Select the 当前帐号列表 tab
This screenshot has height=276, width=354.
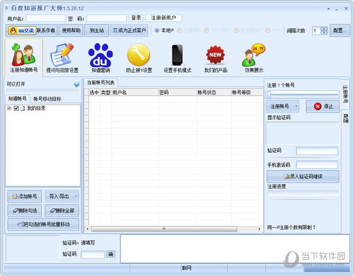[x=101, y=83]
